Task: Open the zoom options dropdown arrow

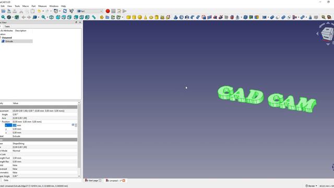Action: tap(47, 17)
